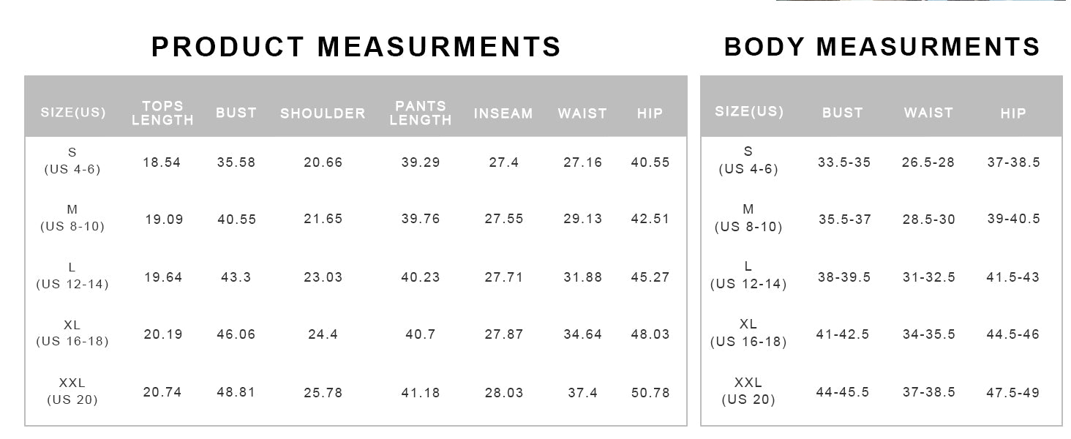1071x439 pixels.
Task: Click the PRODUCT MEASURMENTS heading
Action: [356, 47]
